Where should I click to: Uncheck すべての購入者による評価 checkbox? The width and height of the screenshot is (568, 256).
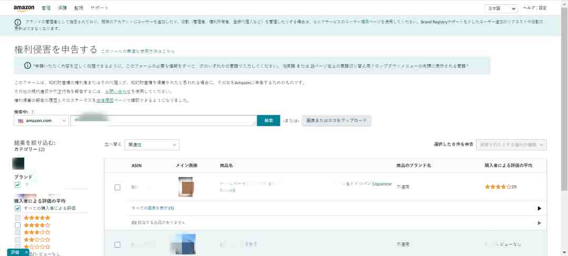click(18, 208)
